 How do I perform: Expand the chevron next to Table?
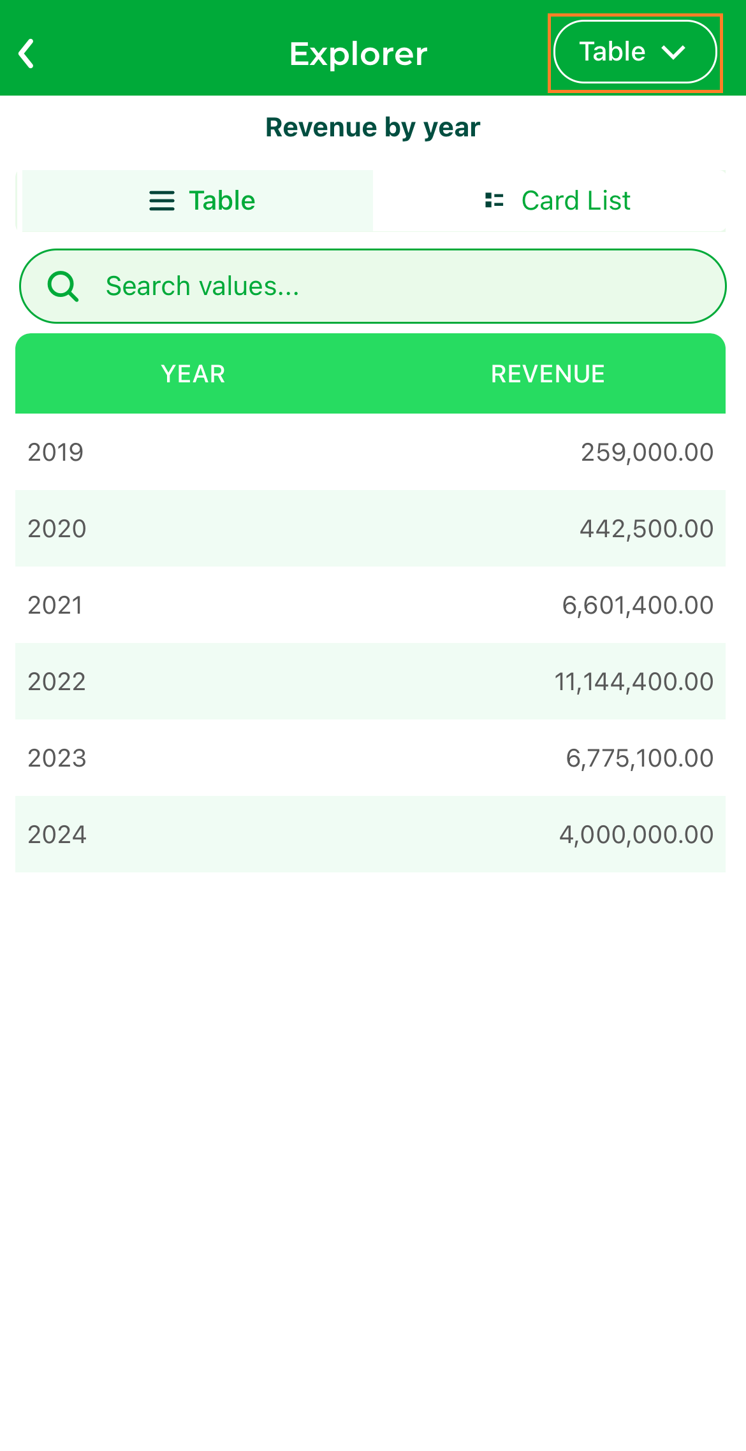coord(673,52)
